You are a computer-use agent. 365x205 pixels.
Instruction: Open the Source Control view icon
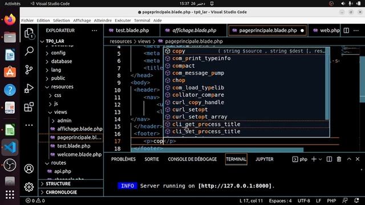pos(29,69)
